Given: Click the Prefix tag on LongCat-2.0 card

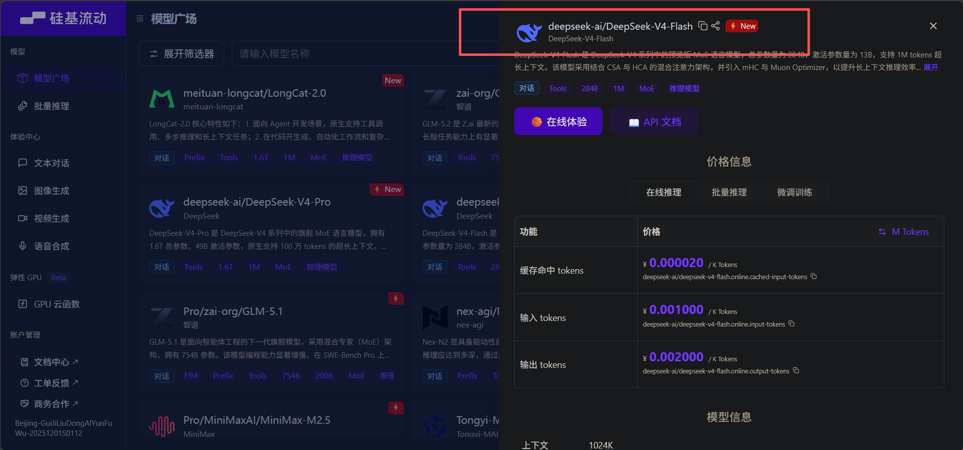Looking at the screenshot, I should [194, 158].
